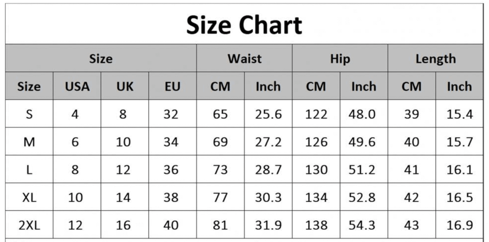
Task: Click length inch value 16.5
Action: tap(460, 198)
